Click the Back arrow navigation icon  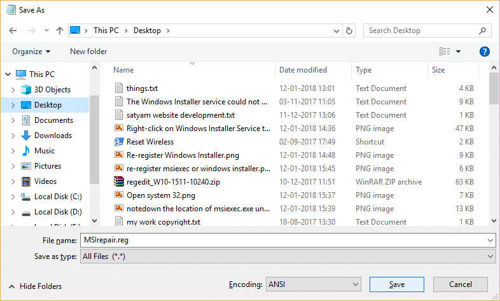(x=13, y=31)
